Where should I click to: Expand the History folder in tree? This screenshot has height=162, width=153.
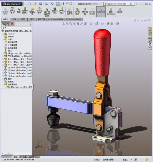coord(3,34)
